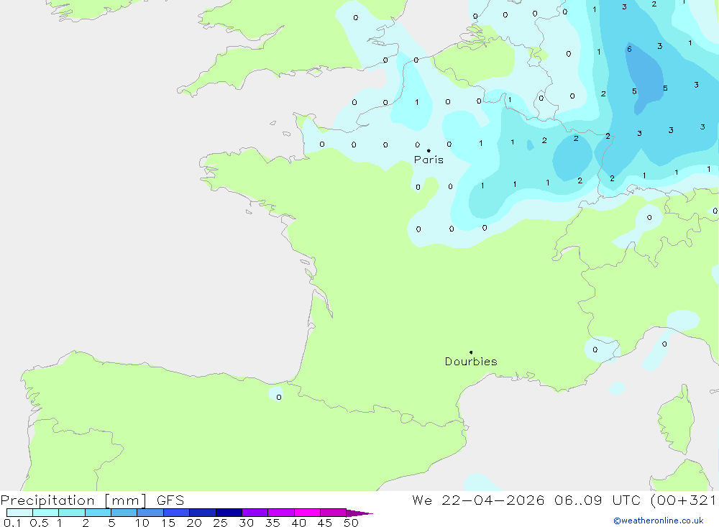This screenshot has height=527, width=719.
Task: Select the 10–15 mm blue legend swatch
Action: 150,513
